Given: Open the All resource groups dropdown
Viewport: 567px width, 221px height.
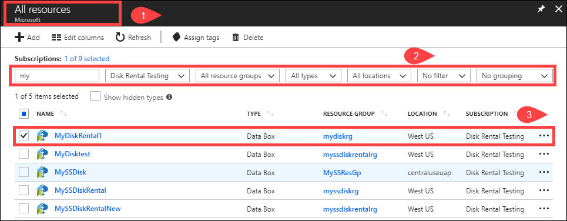Looking at the screenshot, I should [237, 76].
